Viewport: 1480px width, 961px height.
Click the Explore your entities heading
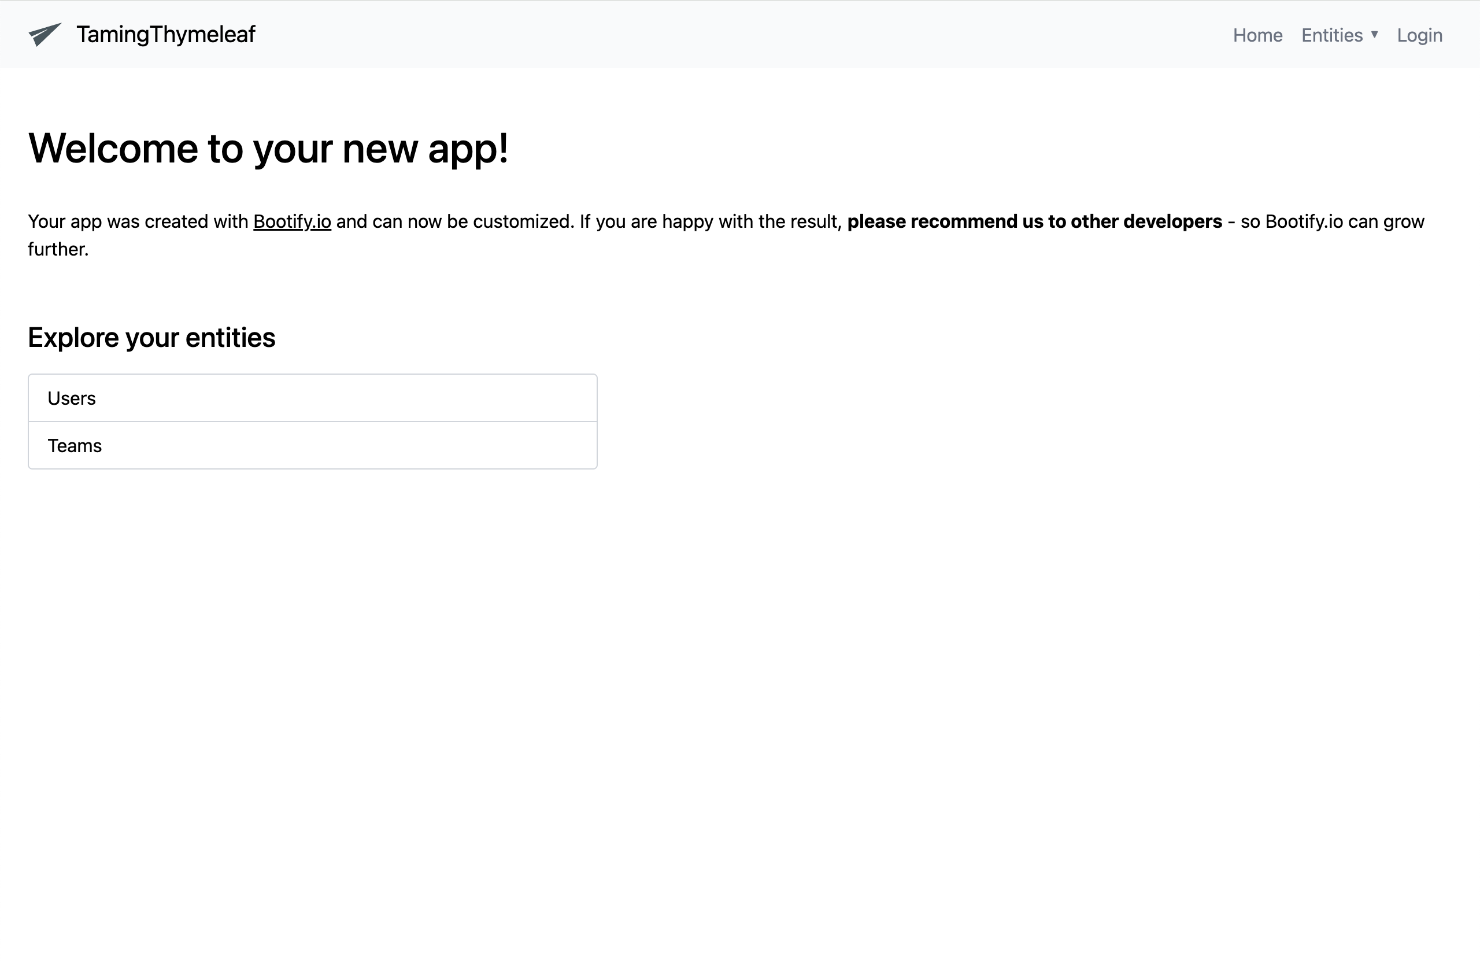151,337
